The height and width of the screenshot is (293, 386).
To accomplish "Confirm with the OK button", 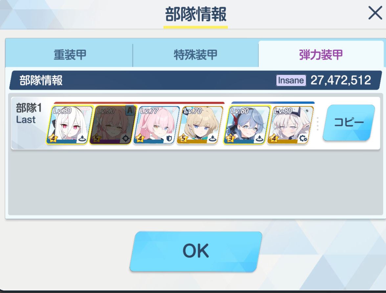I will [196, 251].
